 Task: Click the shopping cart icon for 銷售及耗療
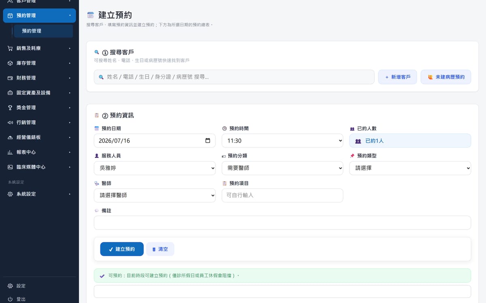(x=10, y=48)
